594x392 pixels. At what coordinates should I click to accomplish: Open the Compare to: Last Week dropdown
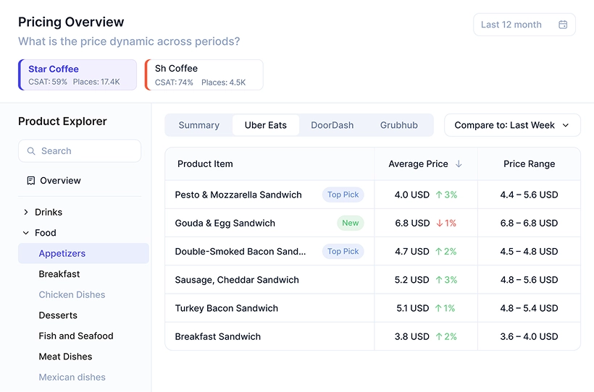512,125
